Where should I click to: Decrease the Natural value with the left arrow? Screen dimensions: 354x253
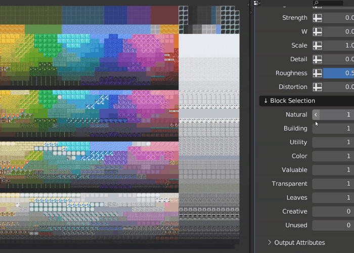click(316, 115)
